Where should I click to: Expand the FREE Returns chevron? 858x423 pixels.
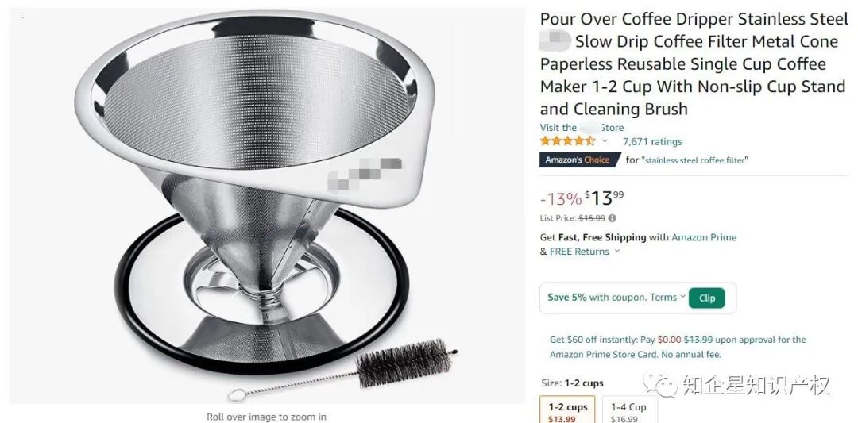coord(617,251)
